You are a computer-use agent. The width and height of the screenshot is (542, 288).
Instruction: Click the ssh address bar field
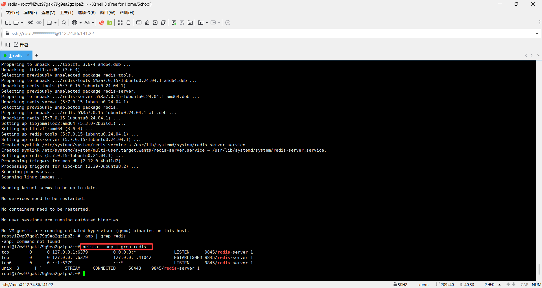click(x=271, y=33)
